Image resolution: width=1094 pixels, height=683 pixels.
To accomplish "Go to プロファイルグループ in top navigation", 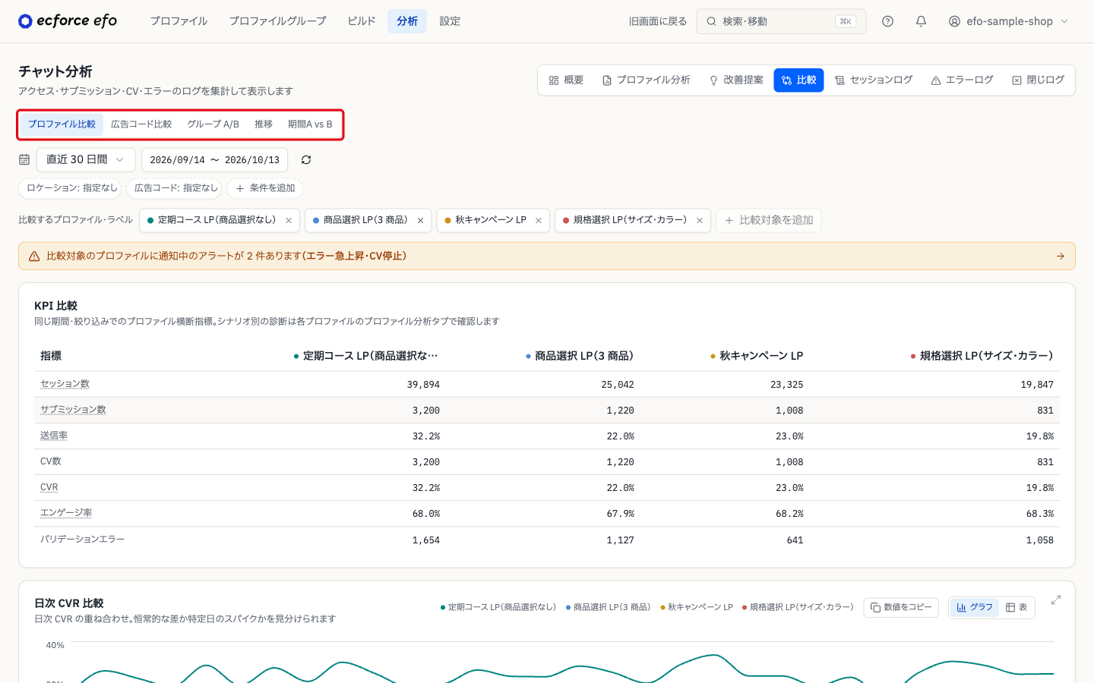I will click(x=277, y=21).
